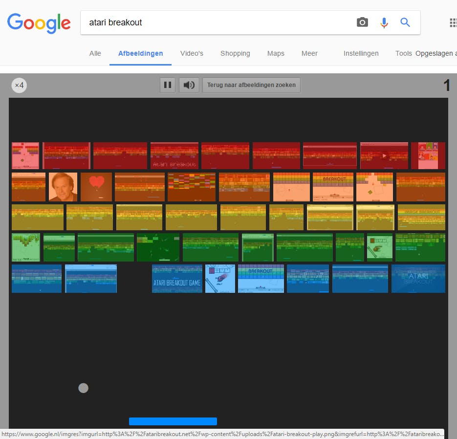Click the Google logo
457x439 pixels.
pyautogui.click(x=39, y=23)
